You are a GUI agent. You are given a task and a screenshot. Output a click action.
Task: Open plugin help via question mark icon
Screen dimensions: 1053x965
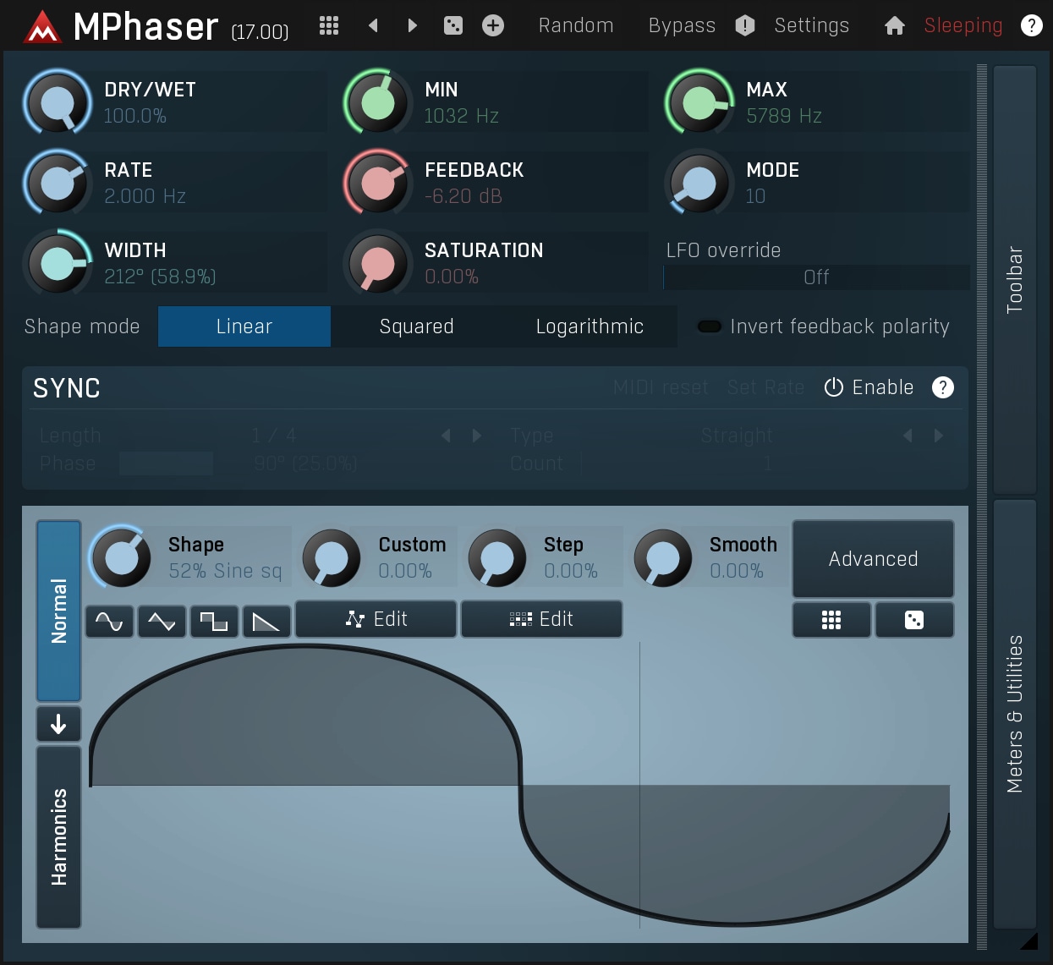1032,25
